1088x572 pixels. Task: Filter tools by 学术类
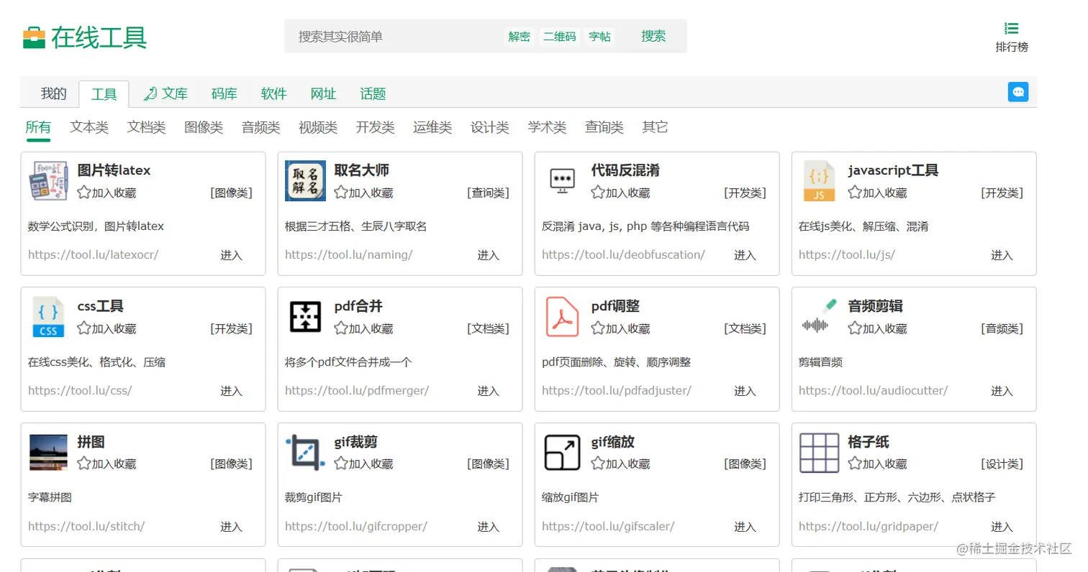(x=547, y=127)
